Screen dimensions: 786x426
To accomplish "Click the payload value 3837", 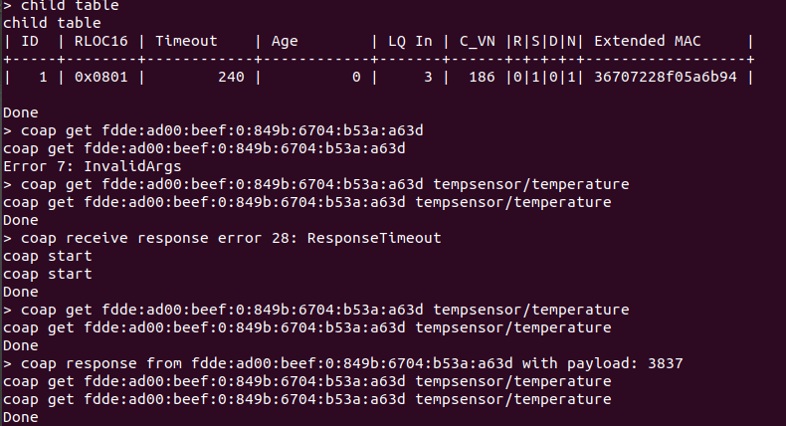I will point(666,363).
